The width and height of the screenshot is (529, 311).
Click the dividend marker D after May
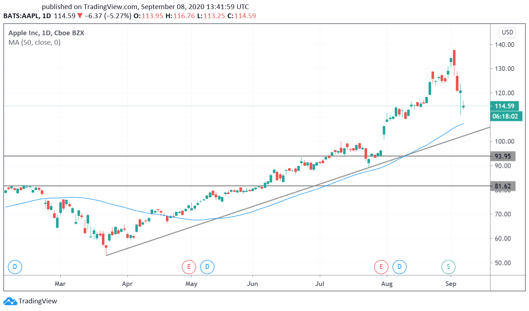coord(207,267)
